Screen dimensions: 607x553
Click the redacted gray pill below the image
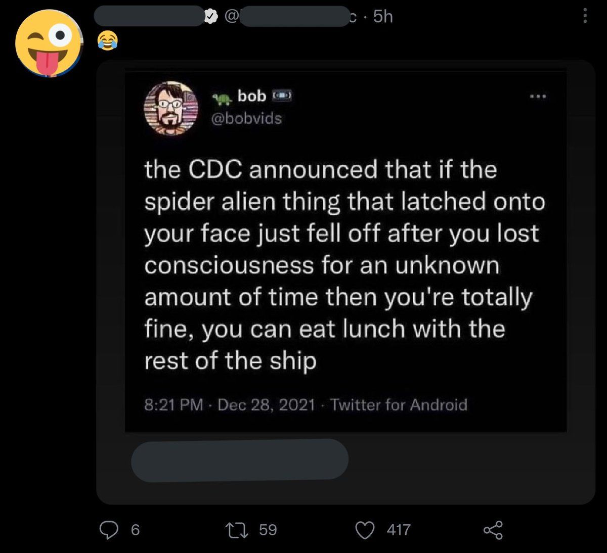(x=239, y=459)
